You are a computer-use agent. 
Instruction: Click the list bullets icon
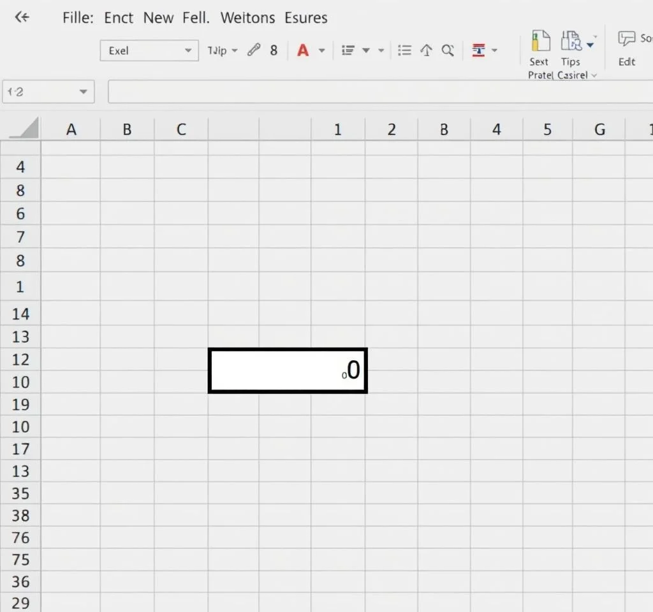pyautogui.click(x=404, y=50)
